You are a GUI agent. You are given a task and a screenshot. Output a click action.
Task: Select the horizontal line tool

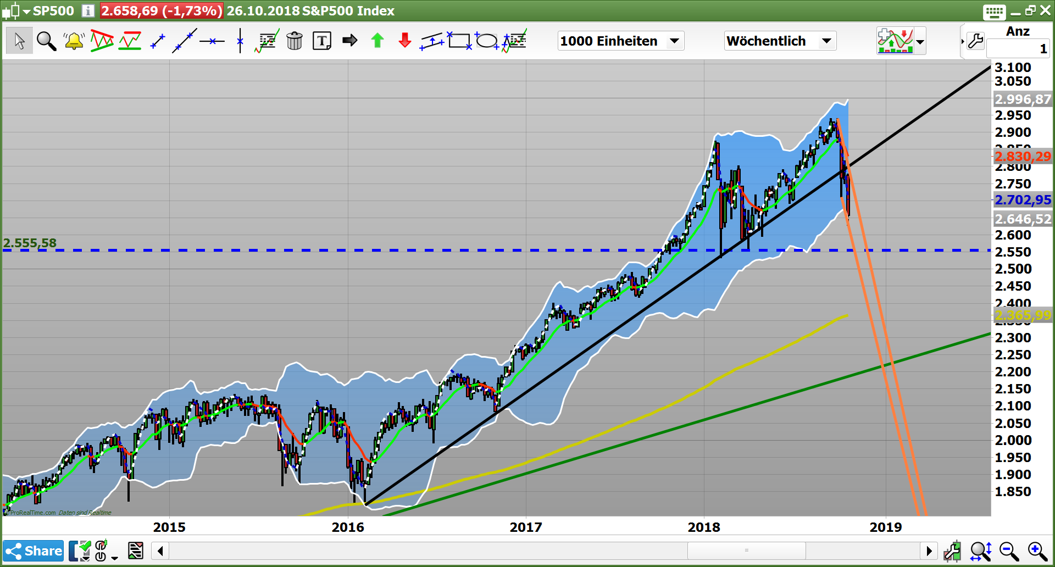coord(212,41)
